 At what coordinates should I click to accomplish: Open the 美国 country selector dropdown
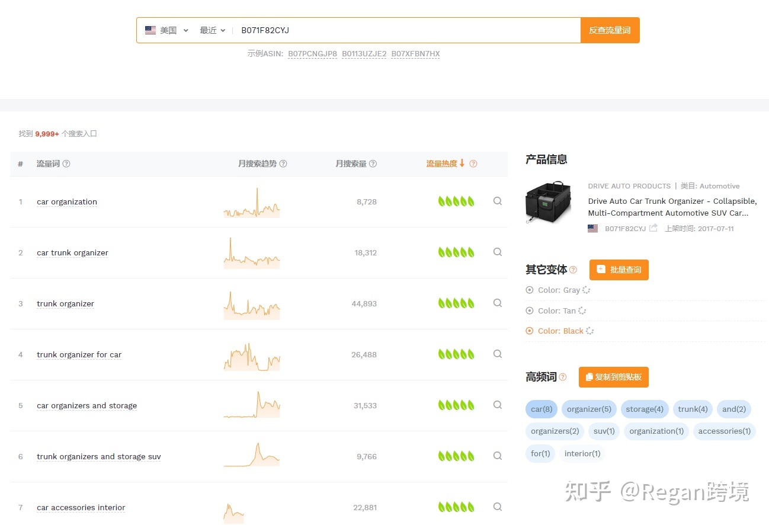coord(167,30)
